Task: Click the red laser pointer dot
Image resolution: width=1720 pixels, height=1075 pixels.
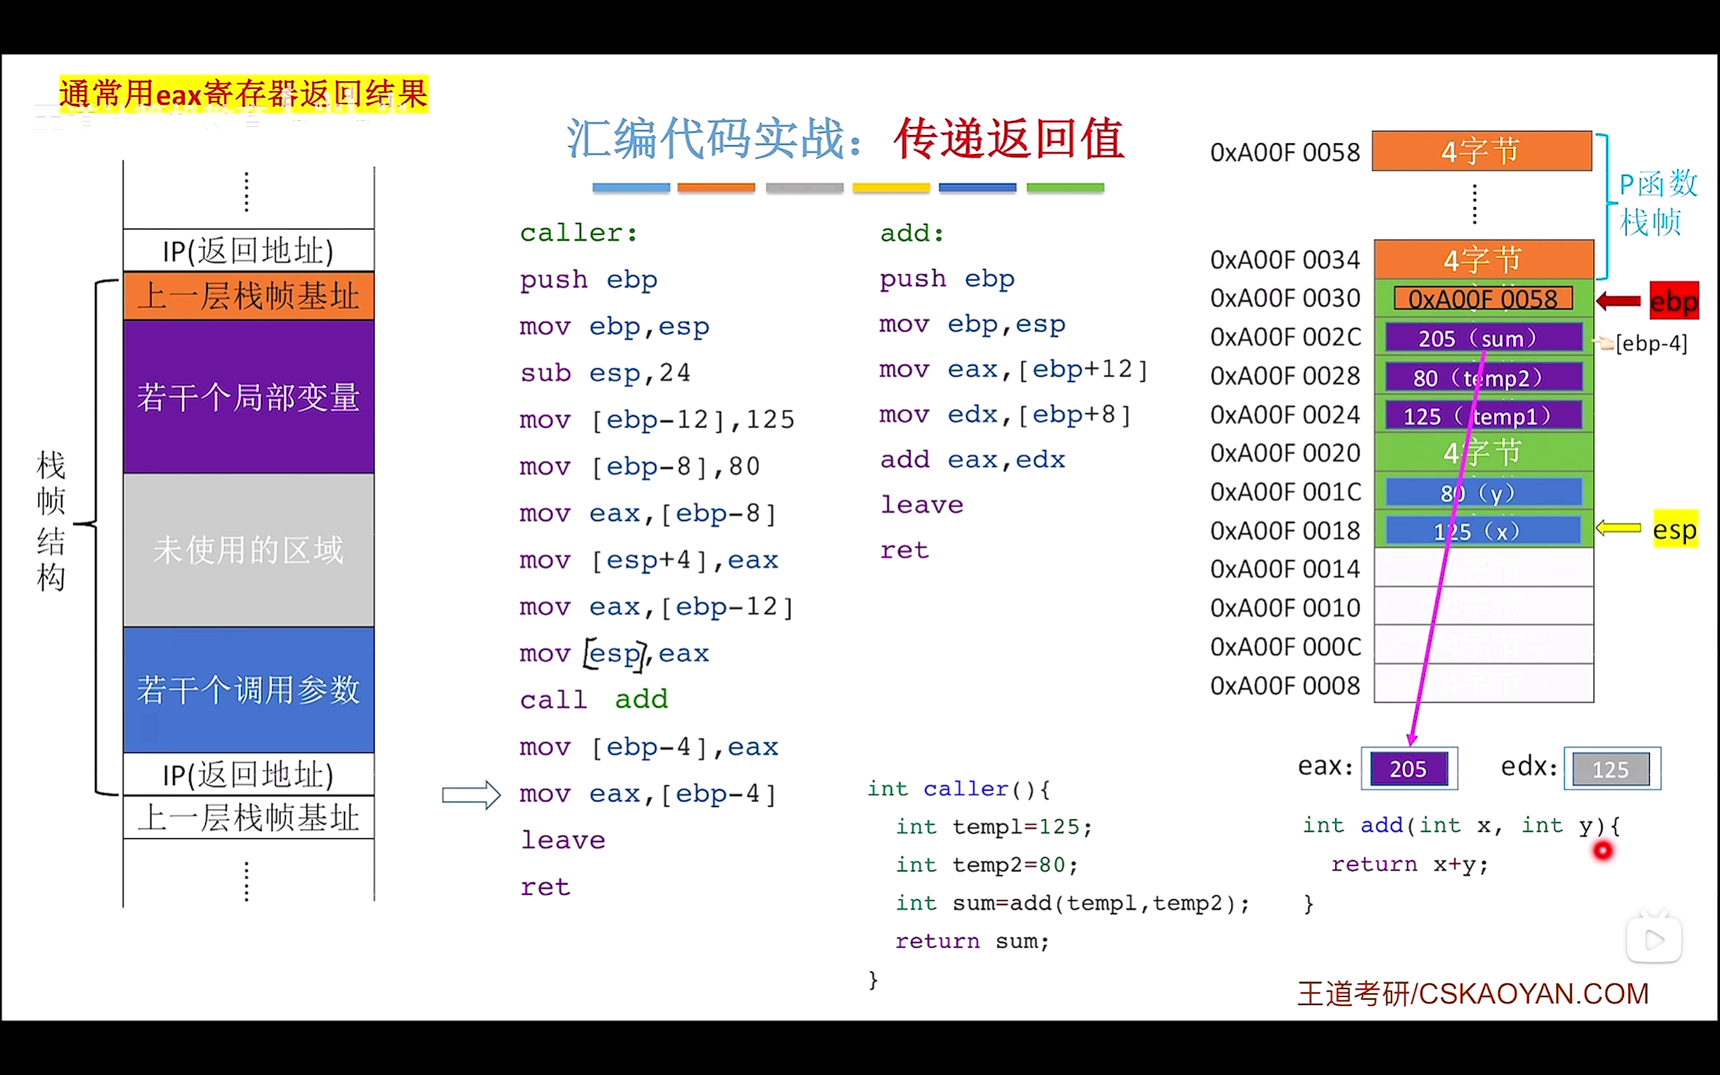Action: pos(1602,851)
